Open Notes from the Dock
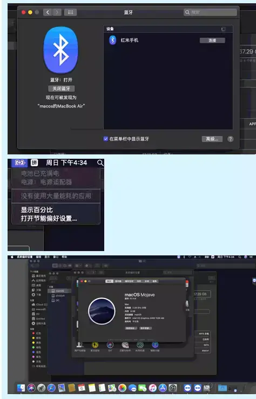Screen dimensions: 256x399 [92, 388]
